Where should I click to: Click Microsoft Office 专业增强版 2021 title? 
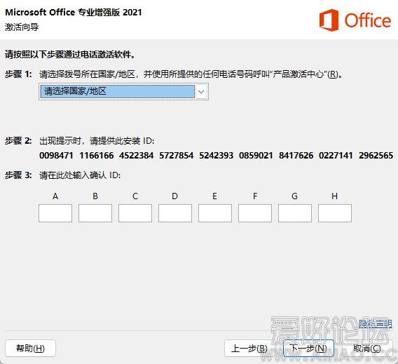[x=74, y=12]
